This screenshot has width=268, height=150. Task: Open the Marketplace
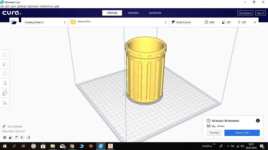click(245, 13)
